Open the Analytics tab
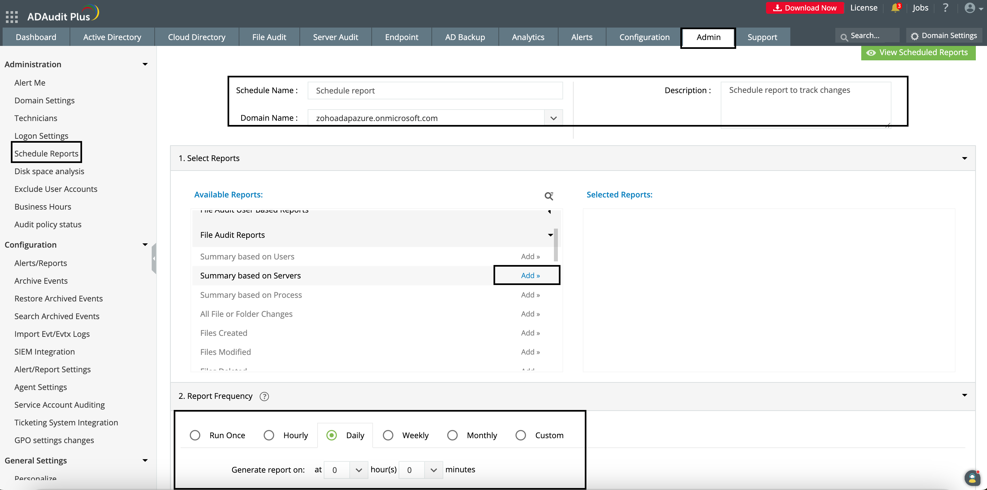Screen dimensions: 987x490 coord(528,37)
